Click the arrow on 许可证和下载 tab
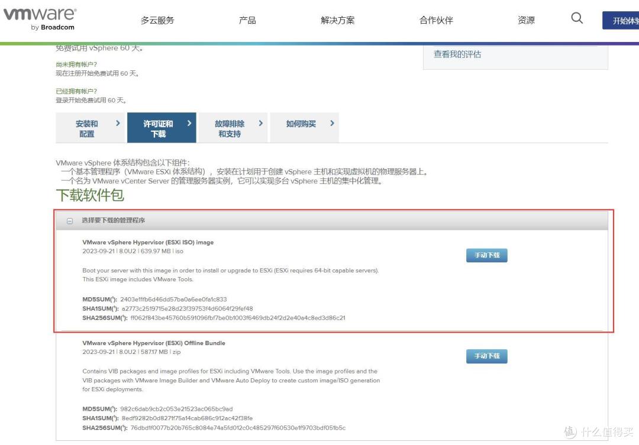 coord(189,123)
